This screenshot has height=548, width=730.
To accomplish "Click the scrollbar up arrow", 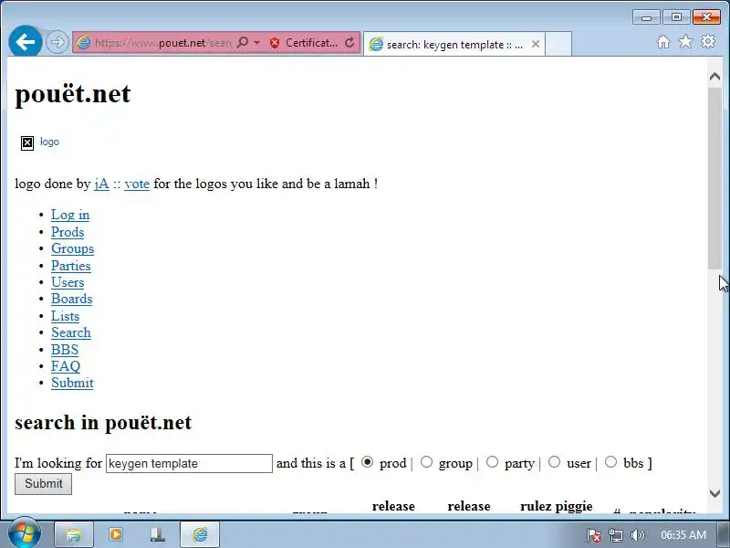I will click(714, 77).
